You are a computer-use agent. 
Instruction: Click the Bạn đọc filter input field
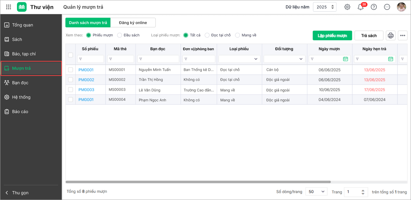coord(158,59)
